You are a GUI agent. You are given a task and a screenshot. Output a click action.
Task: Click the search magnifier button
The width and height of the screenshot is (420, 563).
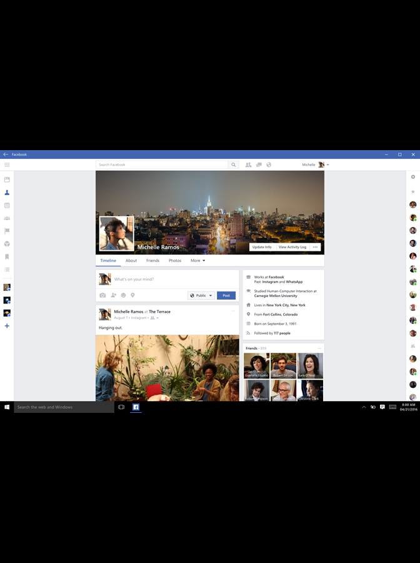[234, 165]
